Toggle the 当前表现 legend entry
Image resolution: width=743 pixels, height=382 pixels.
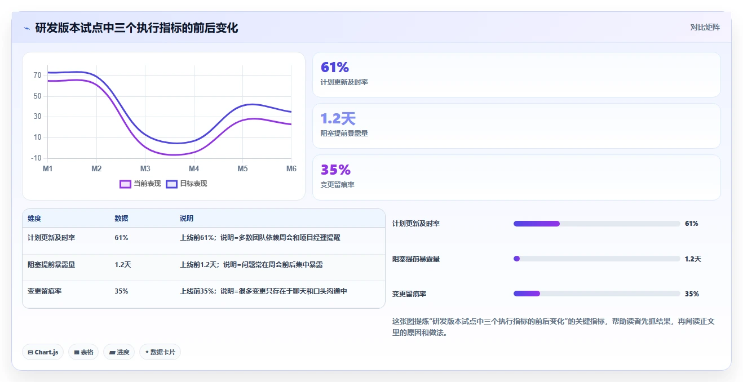click(x=140, y=184)
